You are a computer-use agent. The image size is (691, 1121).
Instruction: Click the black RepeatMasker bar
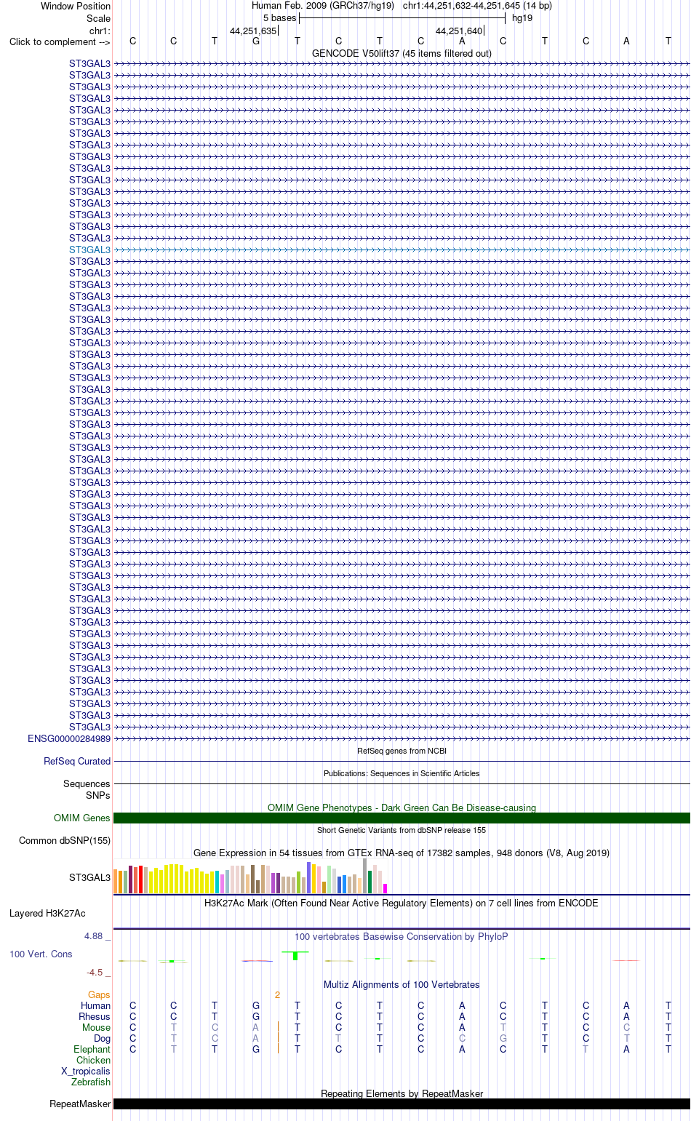402,1104
